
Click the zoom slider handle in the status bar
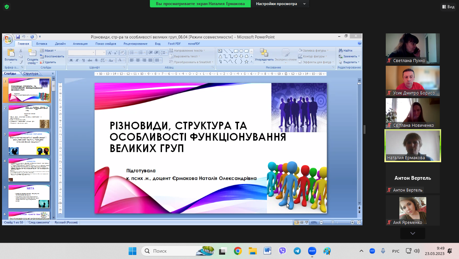pos(333,223)
